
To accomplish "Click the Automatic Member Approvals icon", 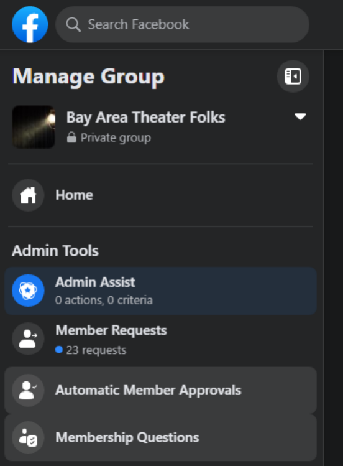I will [28, 390].
